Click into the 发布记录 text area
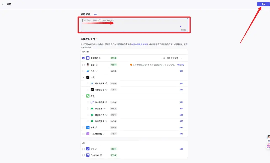Screen dimensions: 270x163 coord(134,25)
